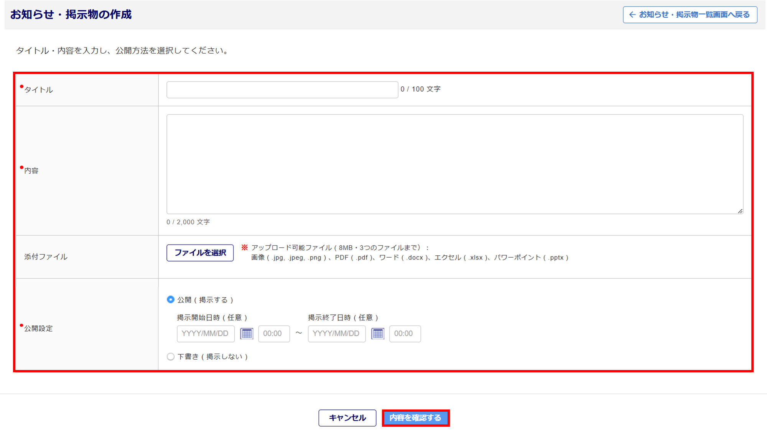Click the 0 / 2,000 文字 counter text

[x=188, y=222]
